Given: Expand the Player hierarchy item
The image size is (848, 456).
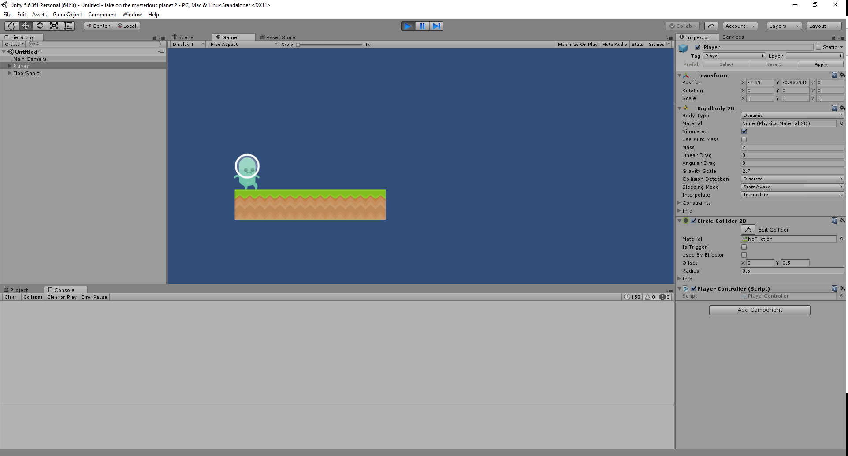Looking at the screenshot, I should click(10, 66).
